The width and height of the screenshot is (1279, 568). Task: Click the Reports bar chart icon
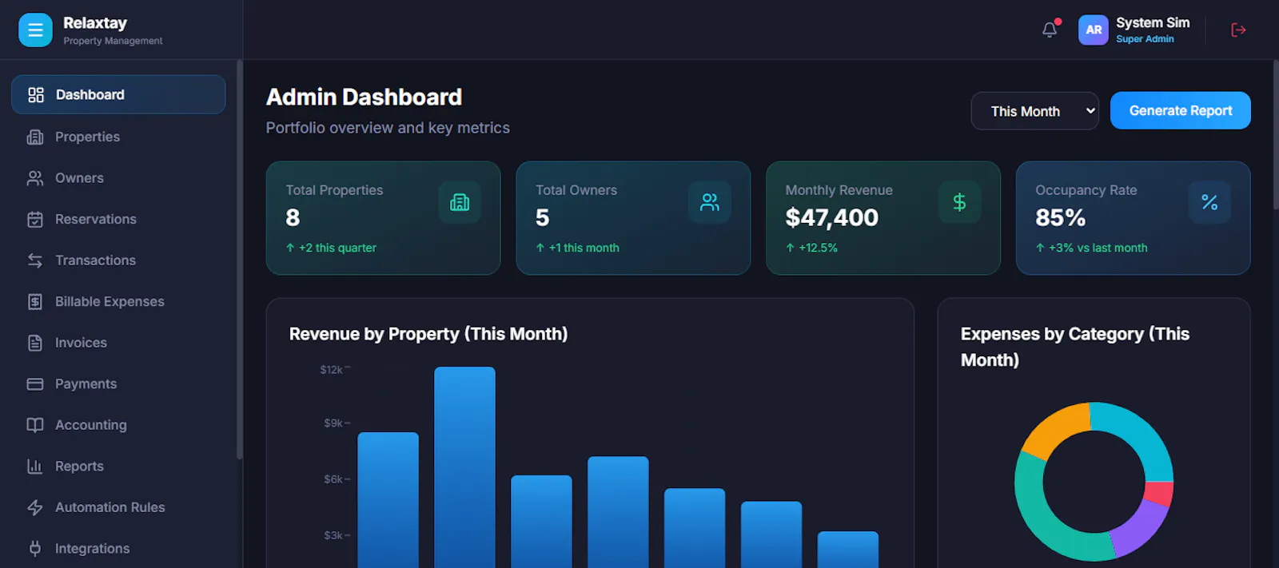coord(35,467)
